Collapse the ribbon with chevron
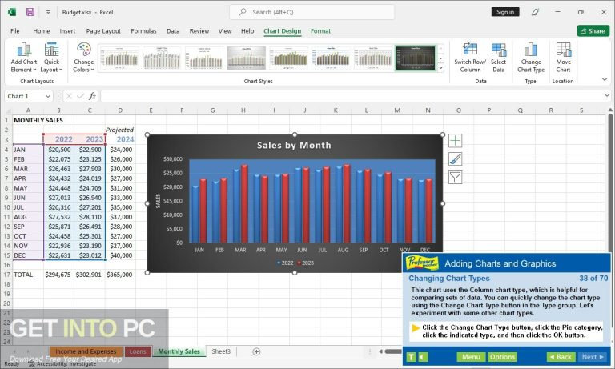 [x=605, y=79]
